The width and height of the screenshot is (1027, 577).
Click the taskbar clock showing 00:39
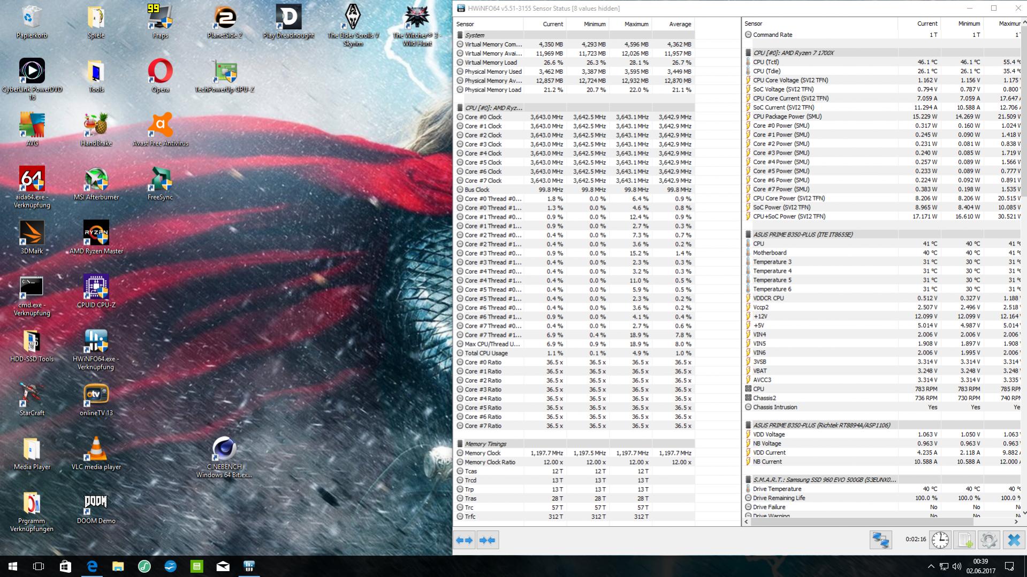click(980, 566)
